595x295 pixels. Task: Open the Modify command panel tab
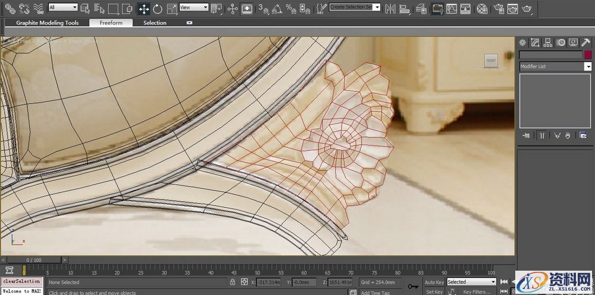(535, 42)
